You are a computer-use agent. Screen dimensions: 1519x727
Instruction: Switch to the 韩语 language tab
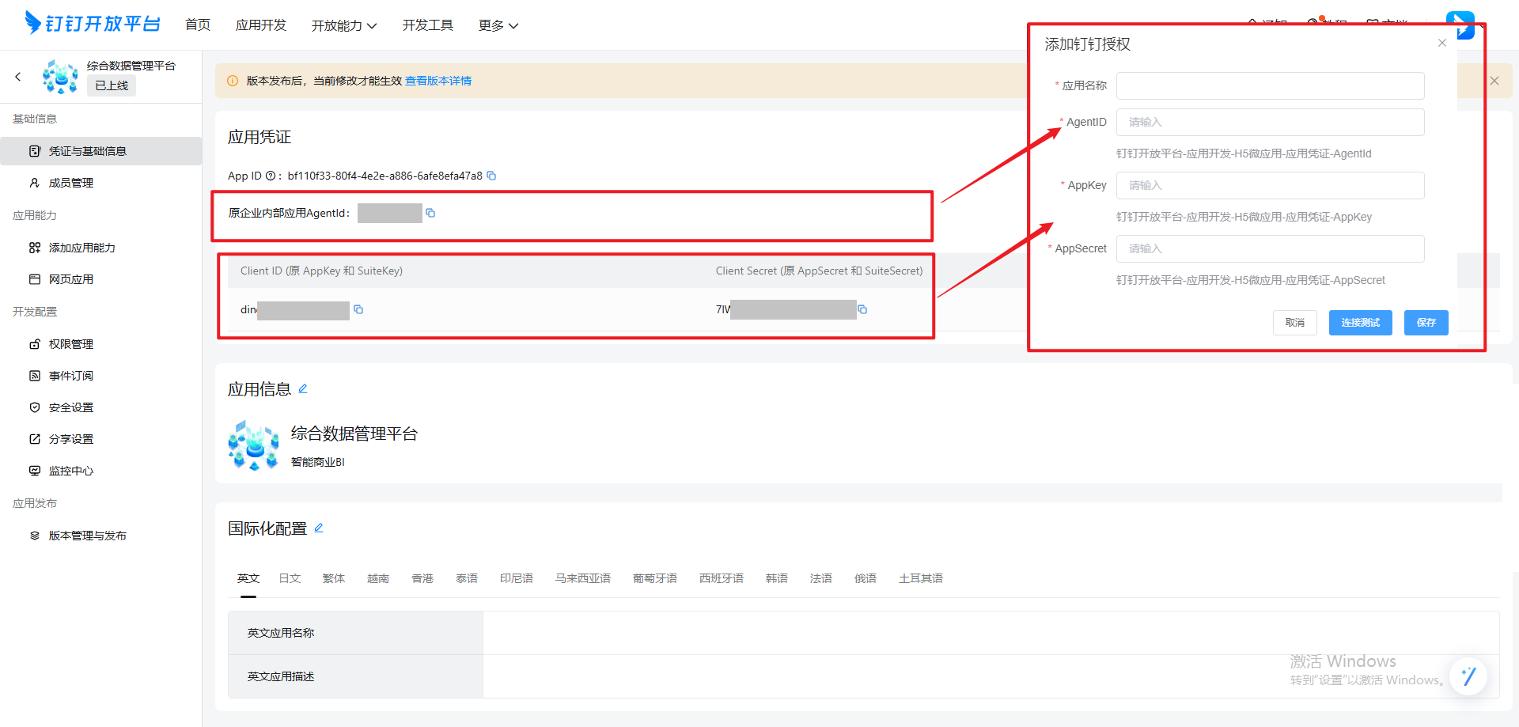click(777, 578)
